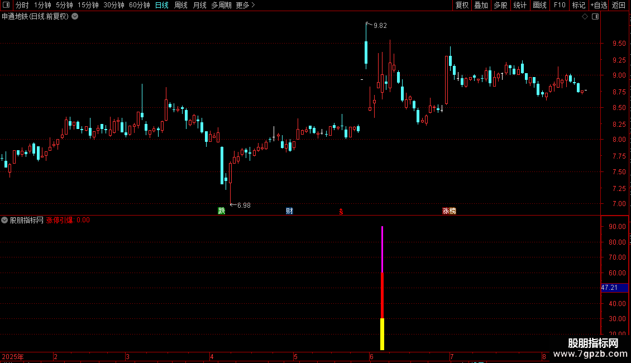Click the 返回 back button
Viewport: 631px width, 363px height.
619,5
